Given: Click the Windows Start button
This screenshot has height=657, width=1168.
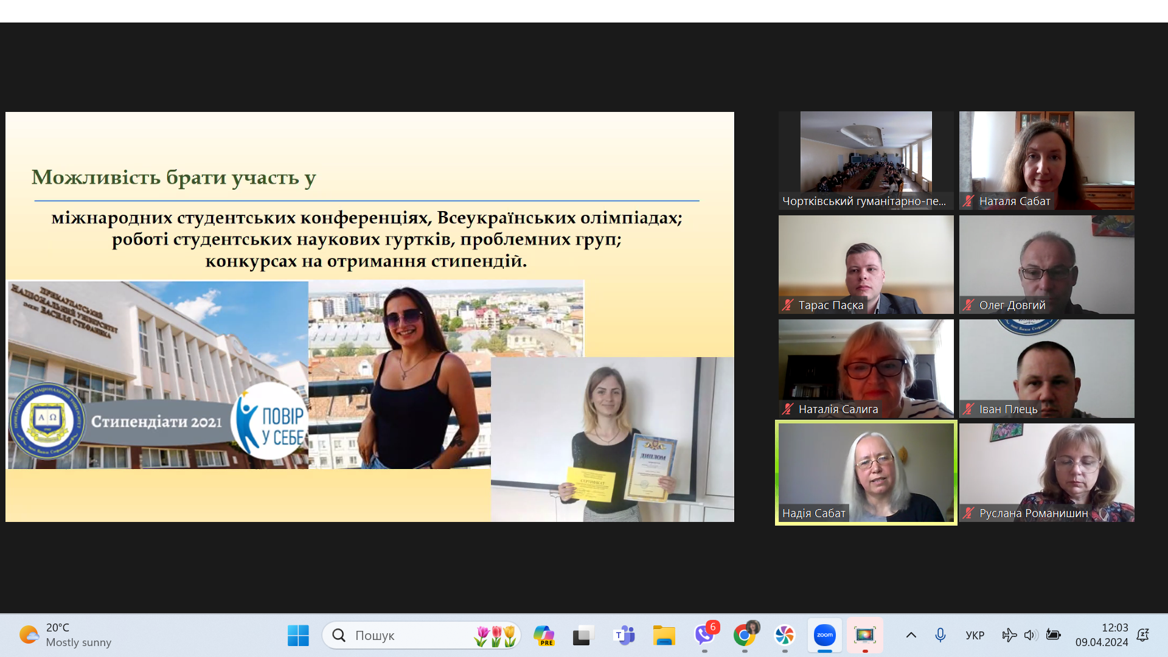Looking at the screenshot, I should click(298, 636).
